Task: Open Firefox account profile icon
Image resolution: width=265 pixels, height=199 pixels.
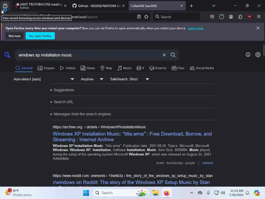Action: [x=231, y=17]
